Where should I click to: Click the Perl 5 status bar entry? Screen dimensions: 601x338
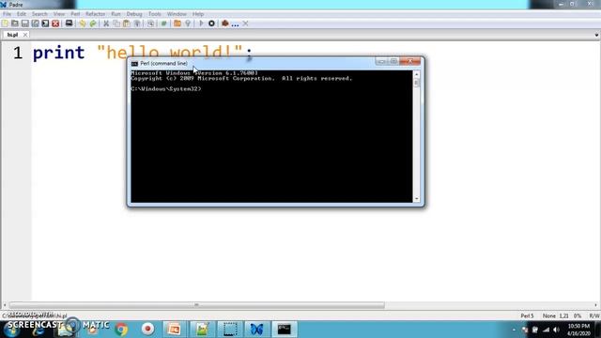(527, 315)
